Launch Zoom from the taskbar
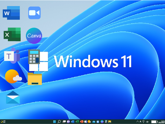The width and height of the screenshot is (165, 124). (98, 122)
